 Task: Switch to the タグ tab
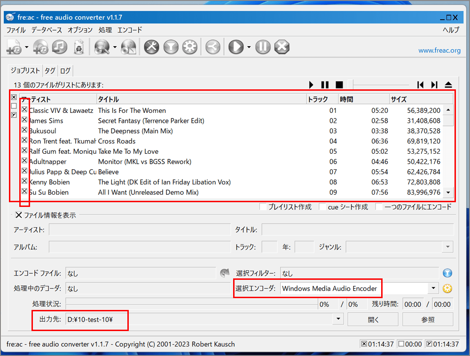[x=50, y=71]
